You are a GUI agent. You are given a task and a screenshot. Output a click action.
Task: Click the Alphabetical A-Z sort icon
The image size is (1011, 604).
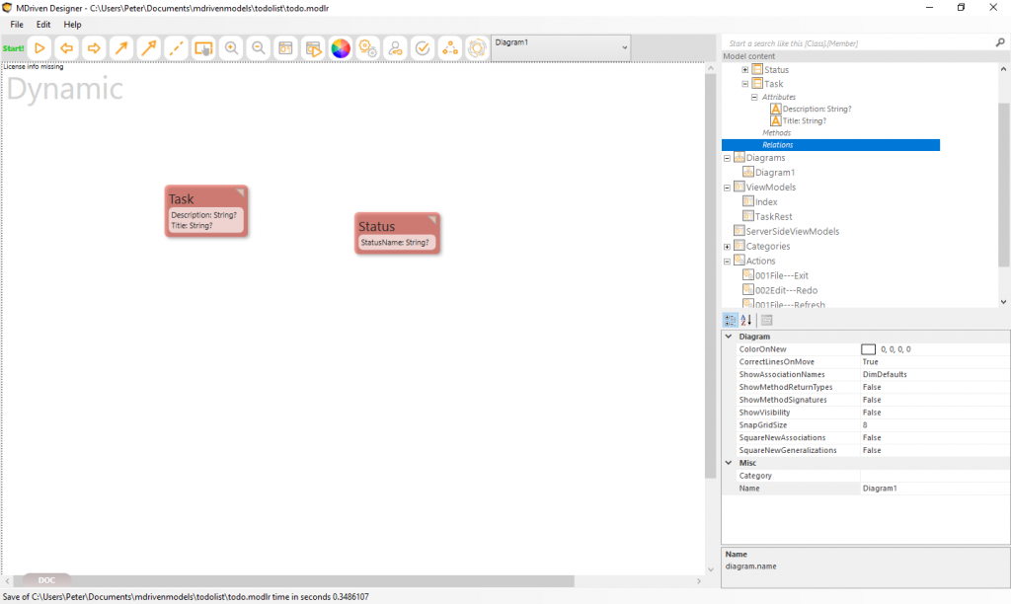pyautogui.click(x=746, y=320)
